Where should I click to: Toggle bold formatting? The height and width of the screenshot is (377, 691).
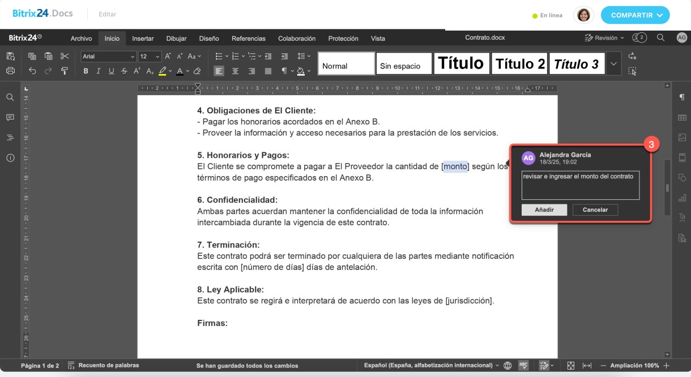coord(86,71)
